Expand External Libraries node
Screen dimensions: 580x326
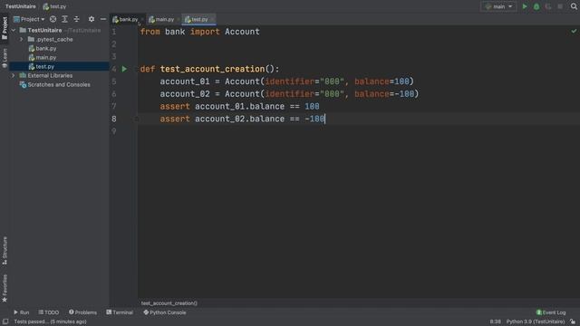[14, 75]
